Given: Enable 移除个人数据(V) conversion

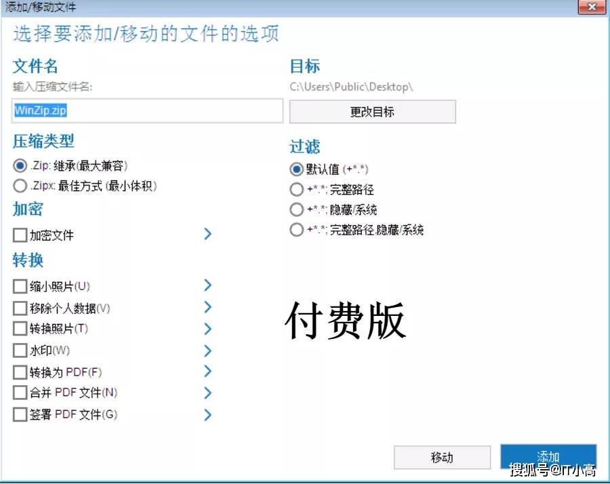Looking at the screenshot, I should pyautogui.click(x=20, y=307).
